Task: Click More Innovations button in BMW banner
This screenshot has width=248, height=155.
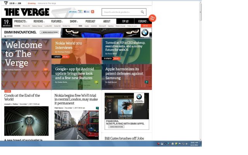Action: pyautogui.click(x=49, y=32)
